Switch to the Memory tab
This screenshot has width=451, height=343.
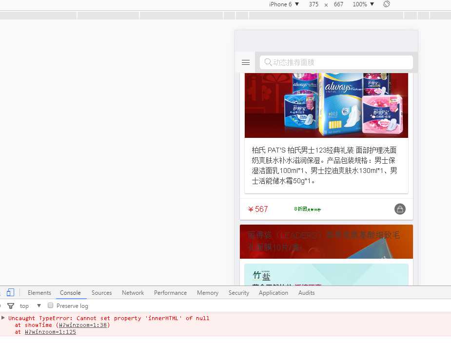click(208, 293)
